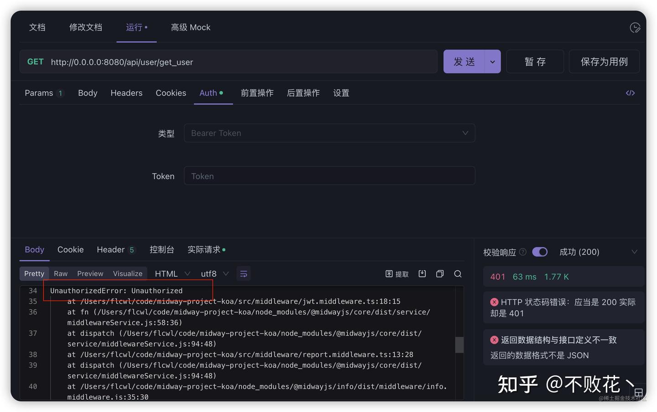Click the 暂存 button

click(x=535, y=62)
